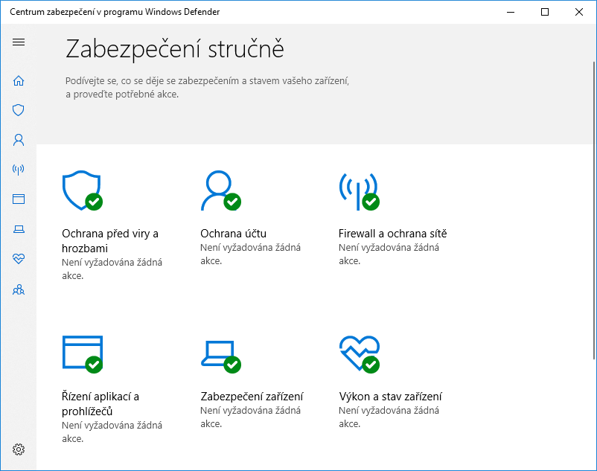The image size is (597, 471).
Task: Expand the hamburger navigation menu
Action: (19, 42)
